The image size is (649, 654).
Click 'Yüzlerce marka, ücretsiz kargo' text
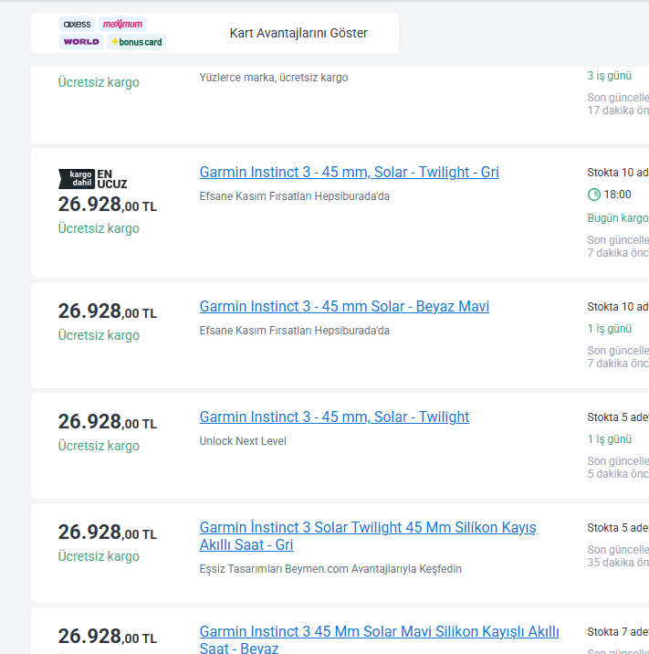coord(274,78)
